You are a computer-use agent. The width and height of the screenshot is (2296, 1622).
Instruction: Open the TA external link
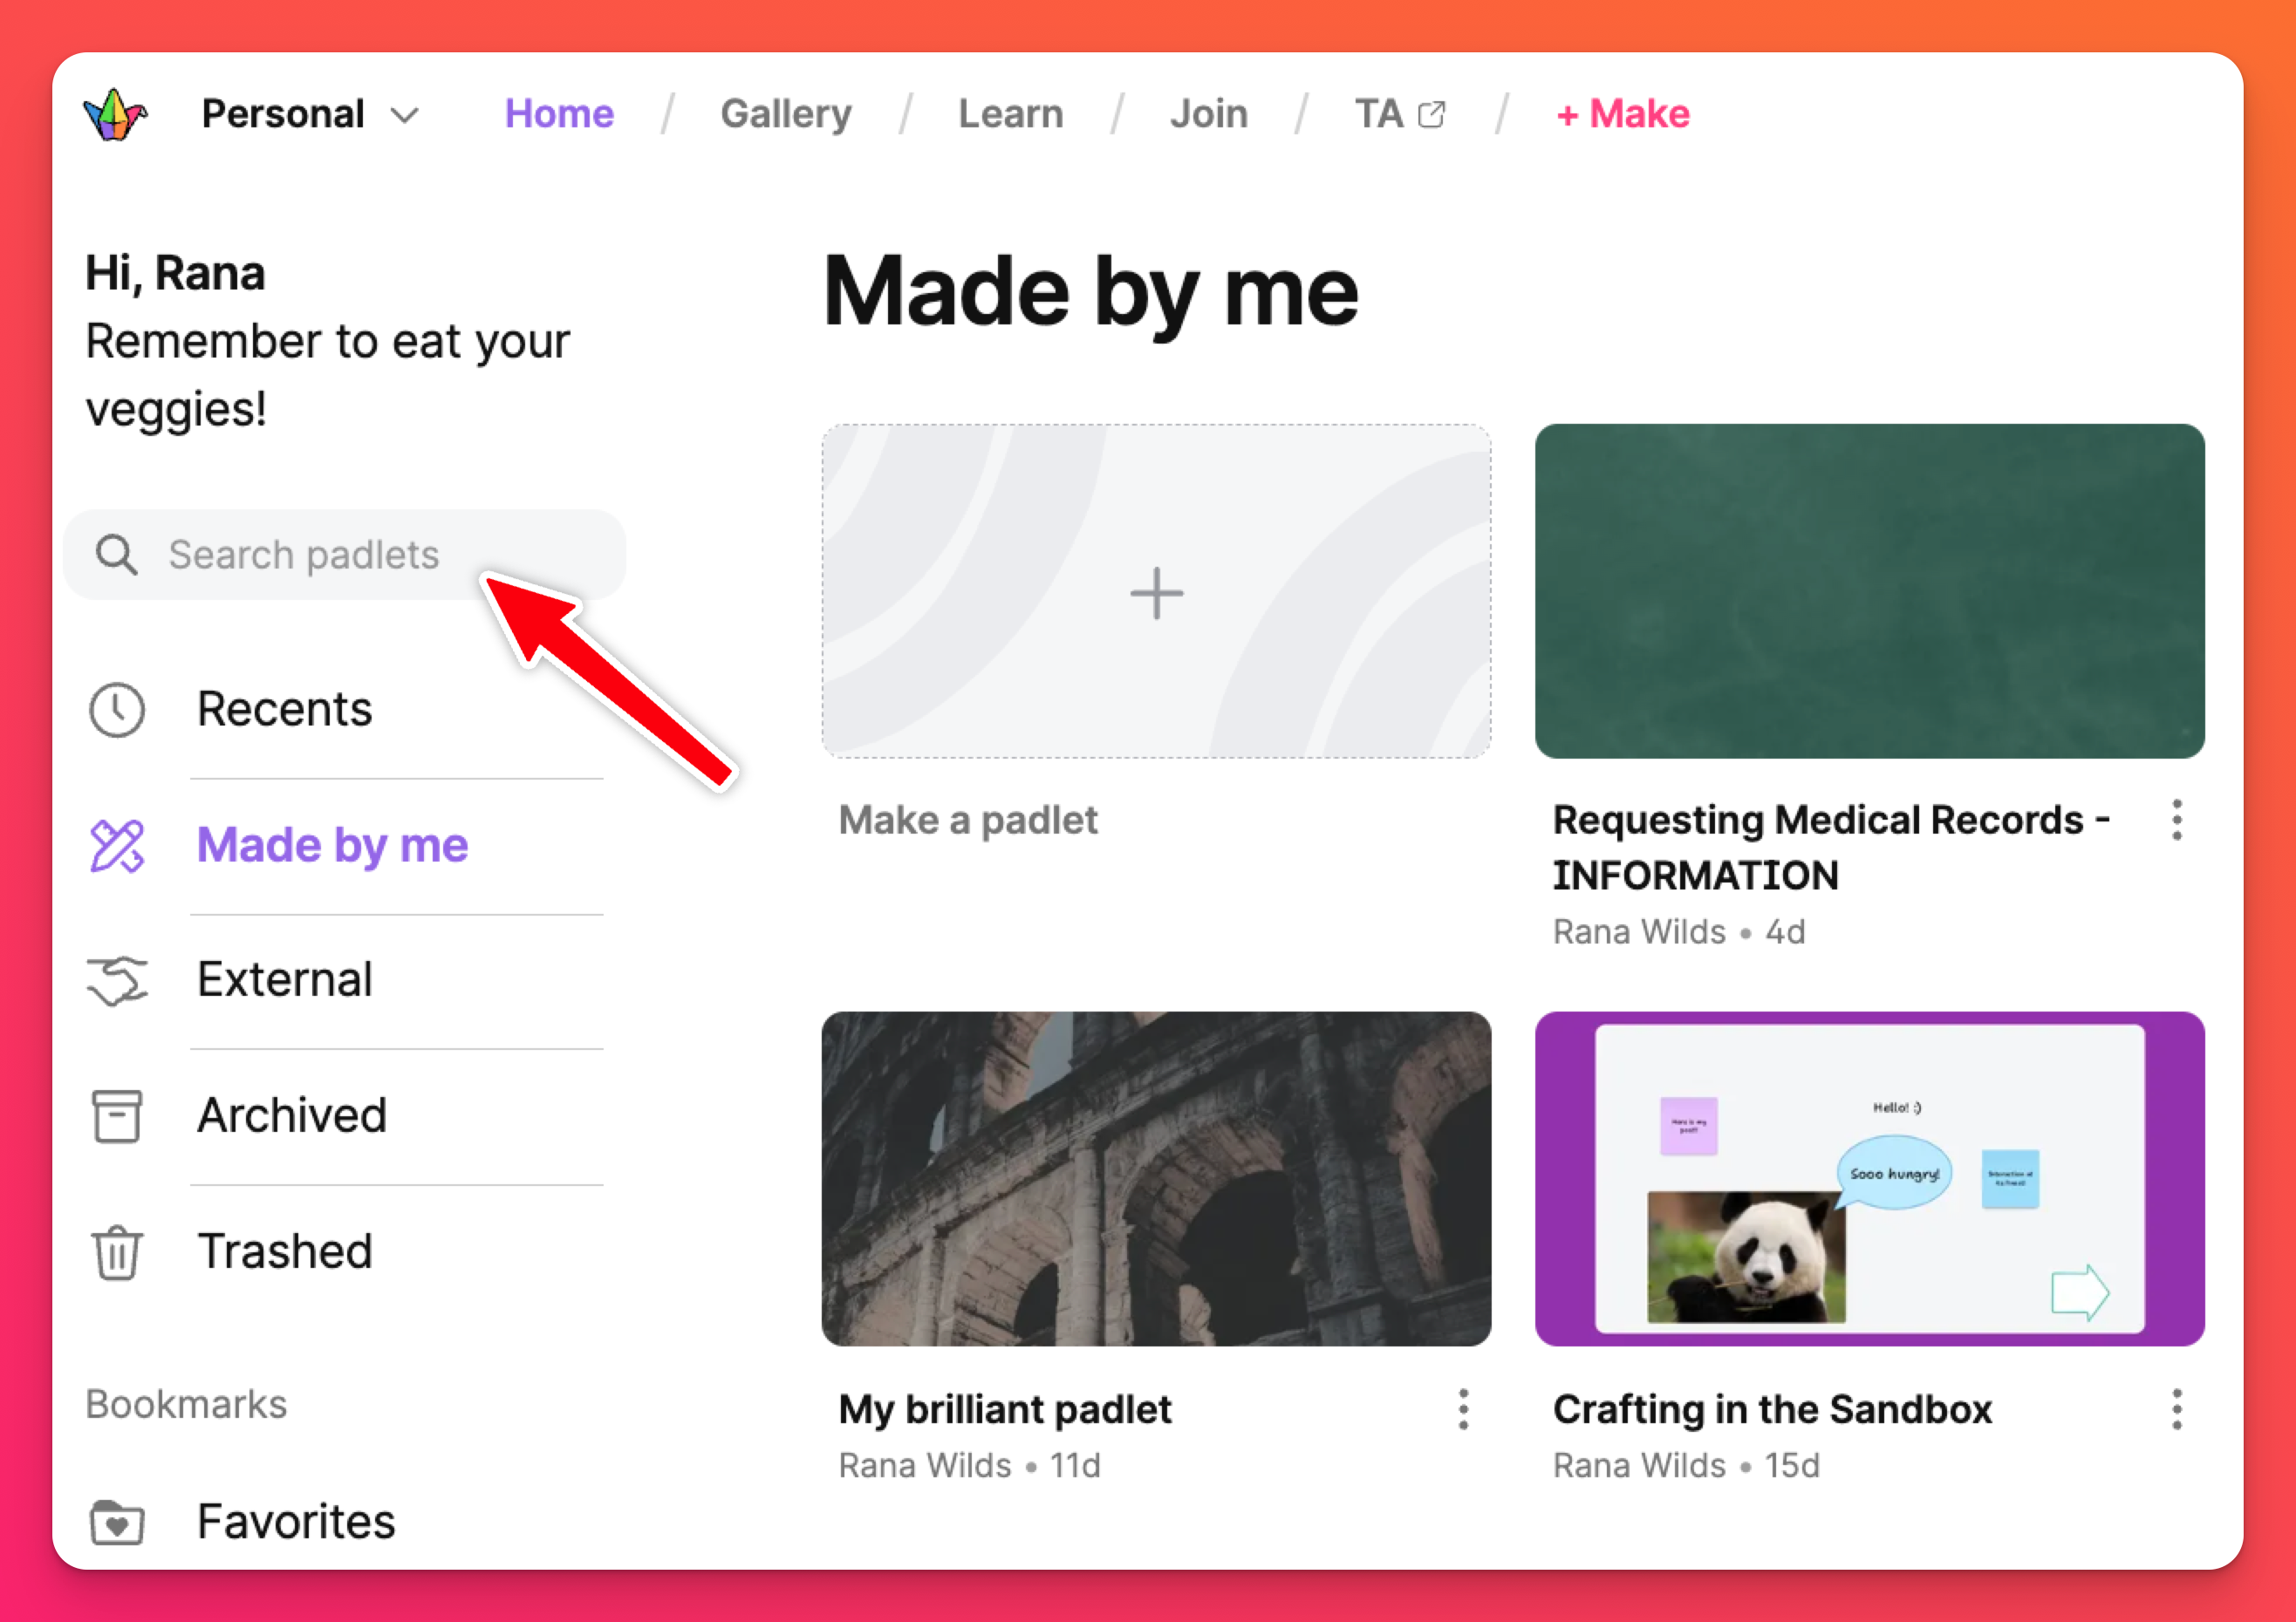[x=1398, y=115]
